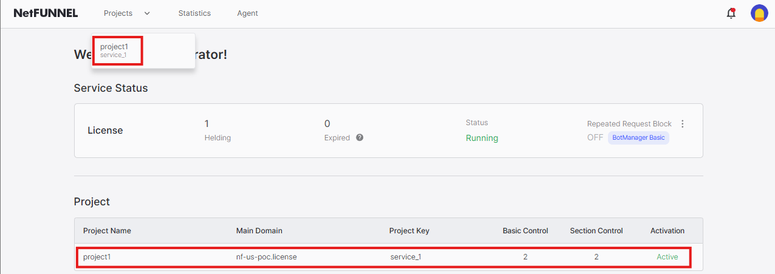Click the Project Name column header
This screenshot has height=274, width=775.
coord(107,231)
